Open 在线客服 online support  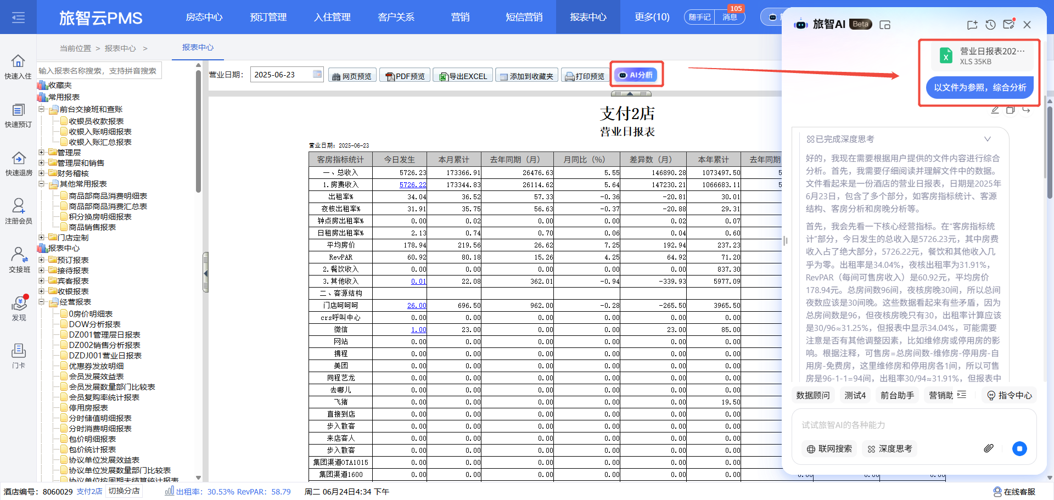[1014, 492]
